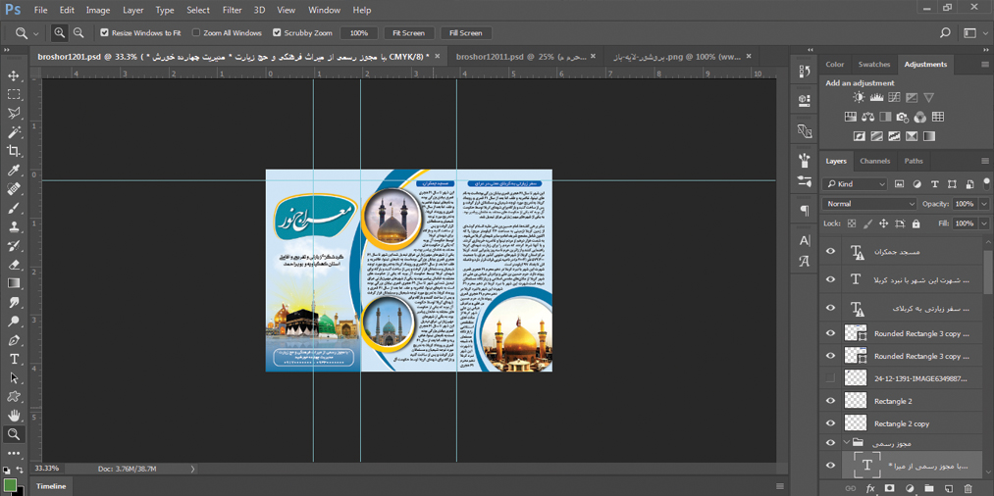Click the Fit Screen button
Screen dimensions: 994x496
tap(408, 33)
